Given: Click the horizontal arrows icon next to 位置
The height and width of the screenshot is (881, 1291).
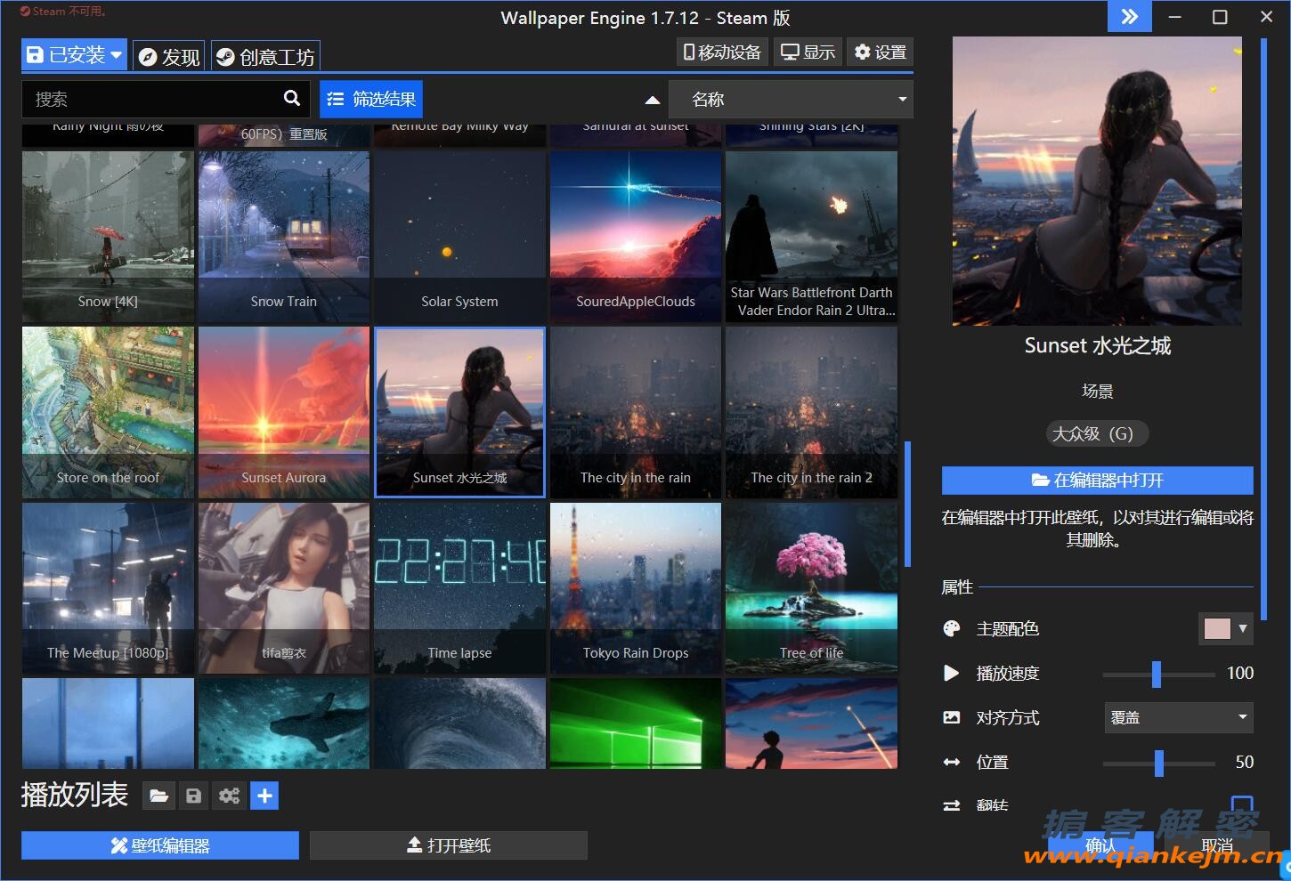Looking at the screenshot, I should 952,762.
